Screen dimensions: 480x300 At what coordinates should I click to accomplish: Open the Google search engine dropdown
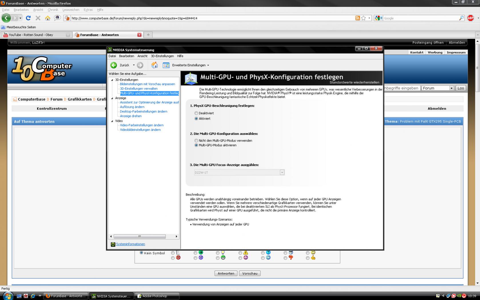pyautogui.click(x=379, y=18)
